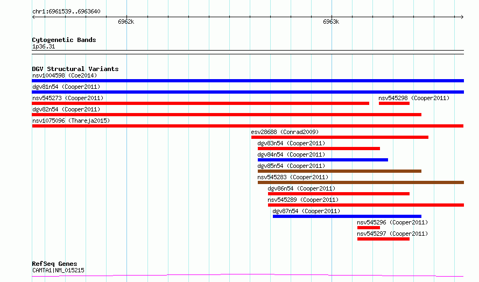
Task: Open the nsv545273 (Cooper2011) label
Action: click(x=68, y=98)
